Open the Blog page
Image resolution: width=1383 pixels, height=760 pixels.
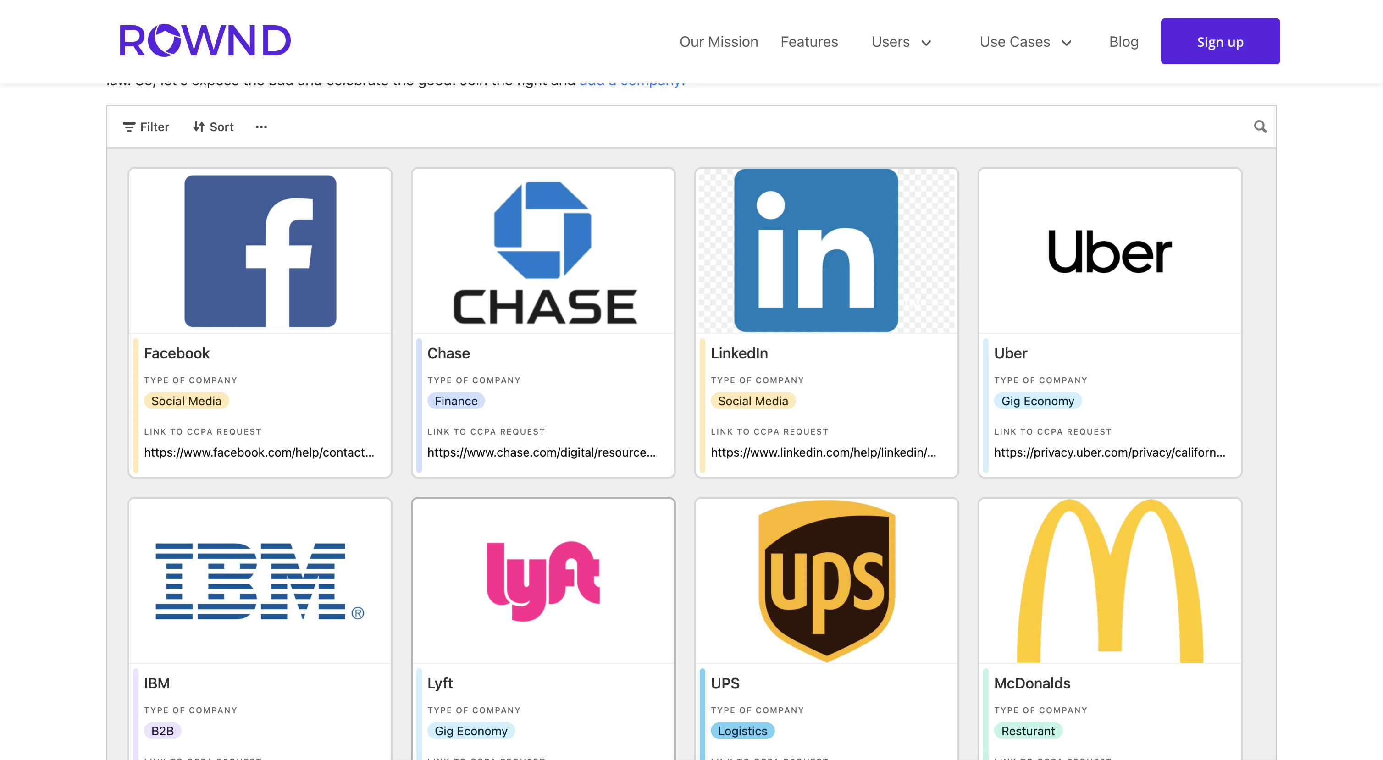coord(1123,42)
